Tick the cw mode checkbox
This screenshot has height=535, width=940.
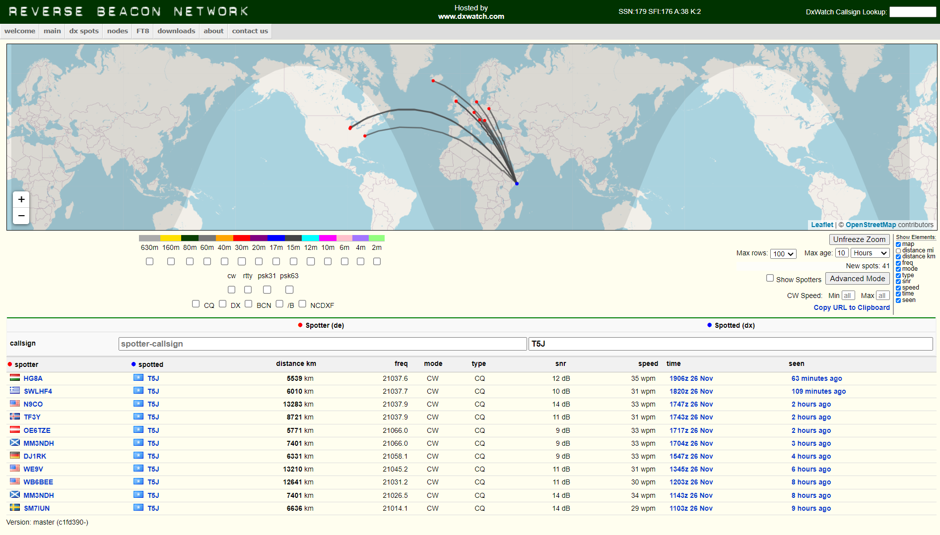(x=231, y=290)
